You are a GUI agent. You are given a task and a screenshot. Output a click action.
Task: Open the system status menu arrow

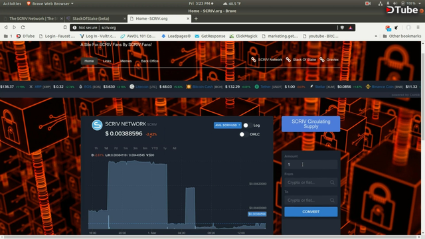[x=419, y=3]
